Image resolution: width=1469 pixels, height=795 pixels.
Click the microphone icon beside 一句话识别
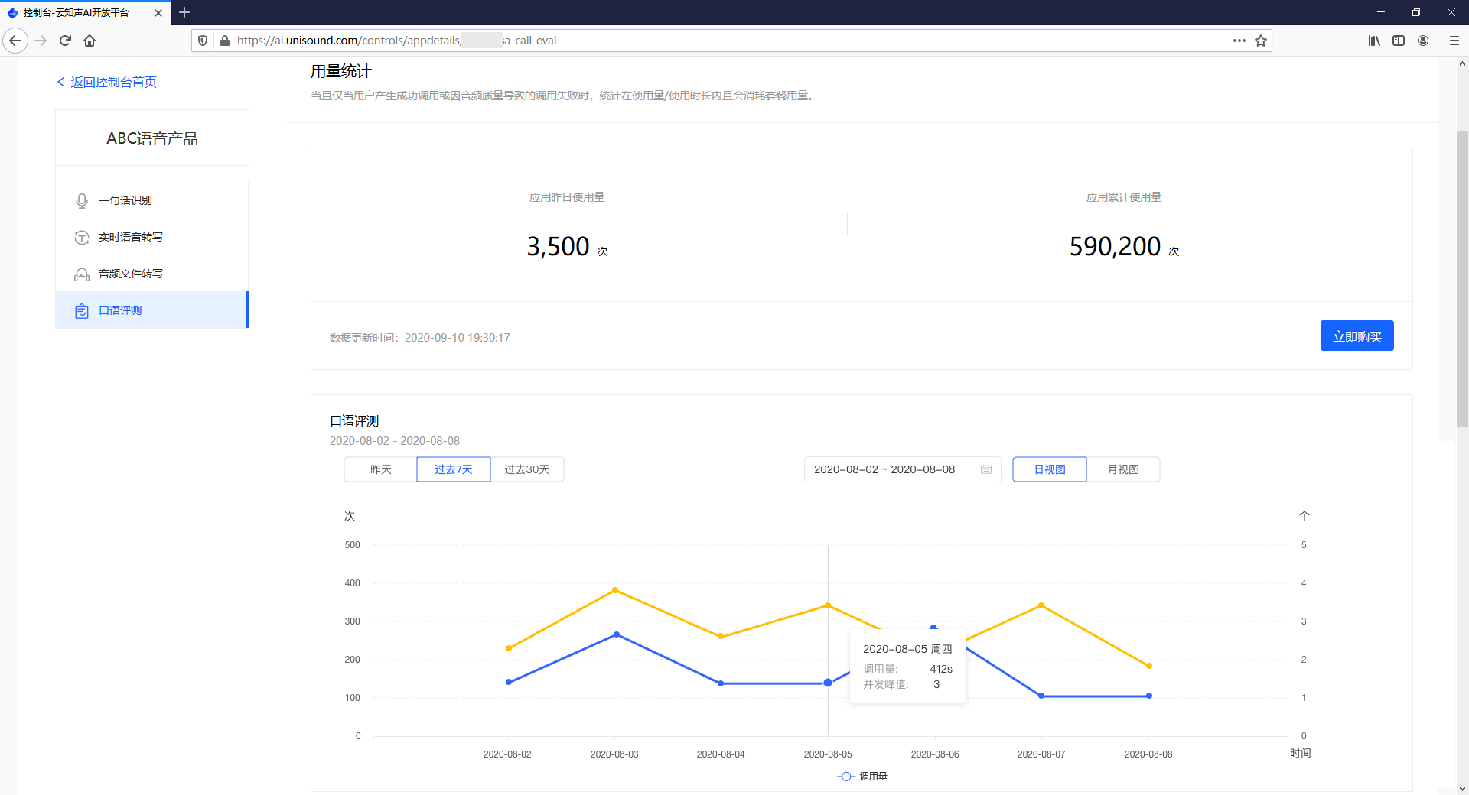pos(82,200)
